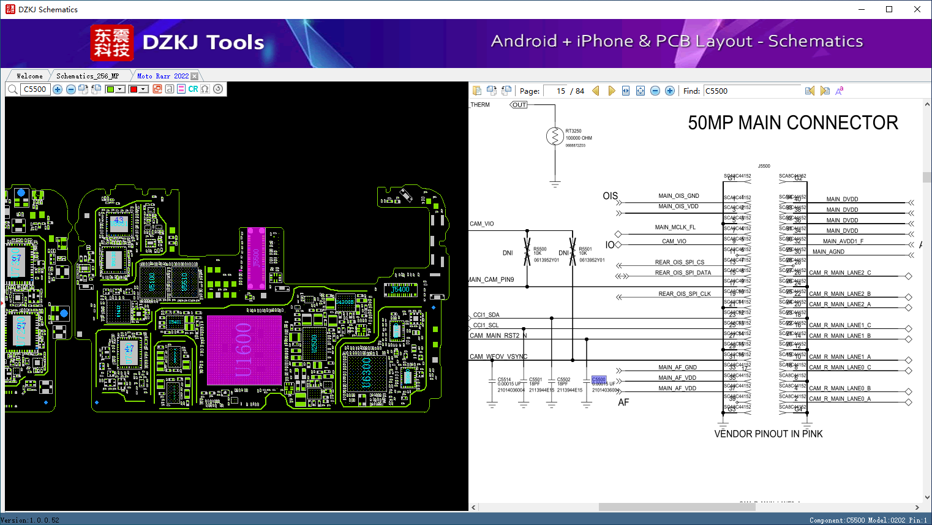Viewport: 932px width, 525px height.
Task: Go to the next schematic page
Action: [611, 91]
